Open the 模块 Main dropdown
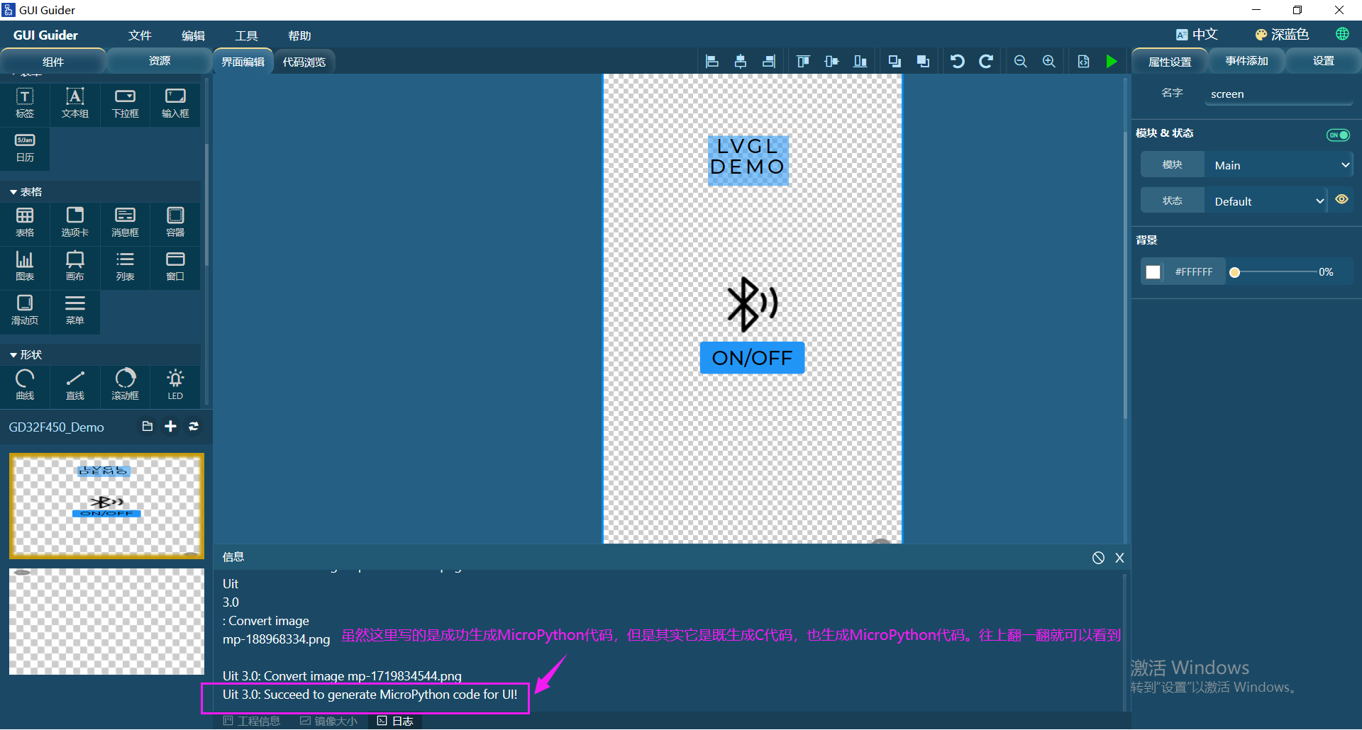 click(1279, 165)
